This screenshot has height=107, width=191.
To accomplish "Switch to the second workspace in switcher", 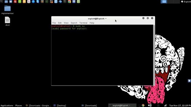I will coord(170,1).
